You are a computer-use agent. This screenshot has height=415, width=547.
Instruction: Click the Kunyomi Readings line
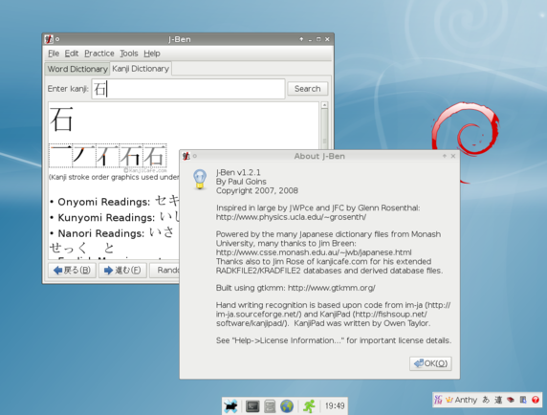click(115, 217)
